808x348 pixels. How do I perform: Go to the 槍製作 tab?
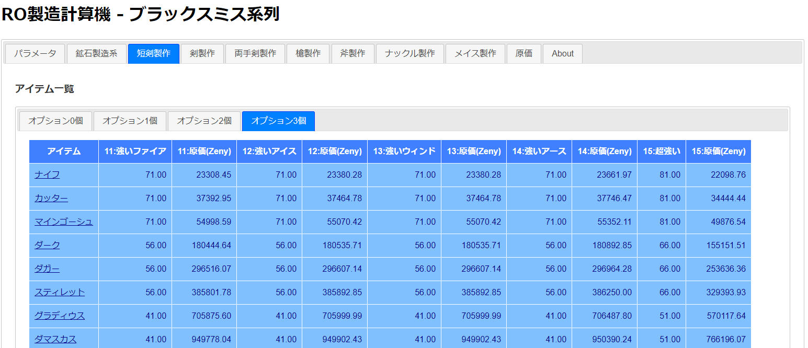308,53
